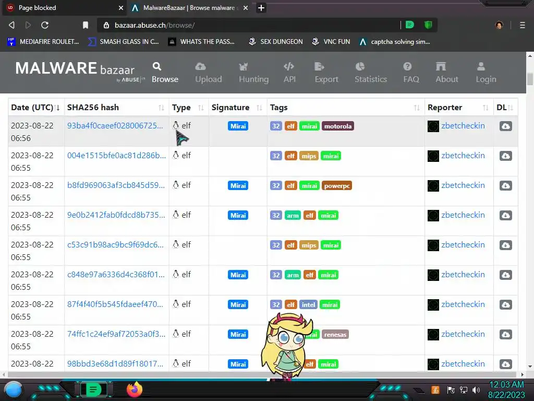
Task: Click the horizontal scrollbar at page bottom
Action: [x=262, y=374]
